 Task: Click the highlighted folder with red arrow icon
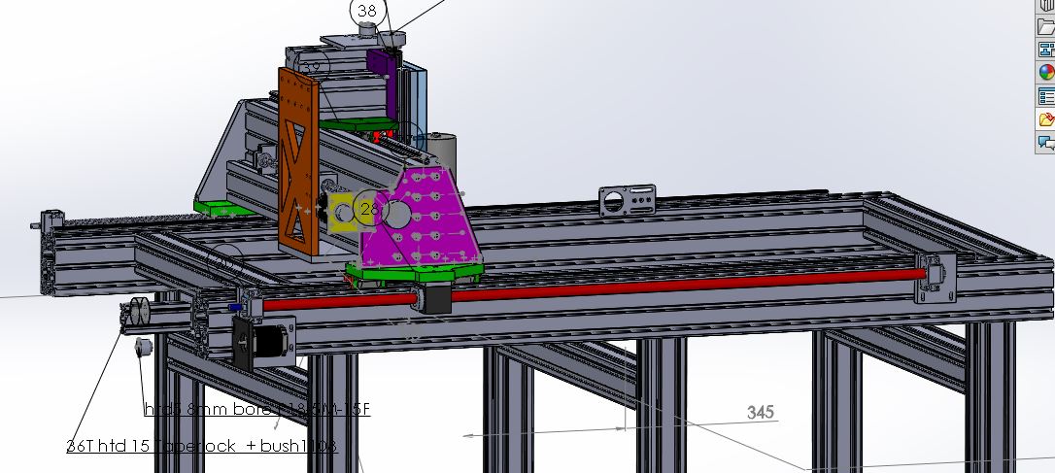1046,119
